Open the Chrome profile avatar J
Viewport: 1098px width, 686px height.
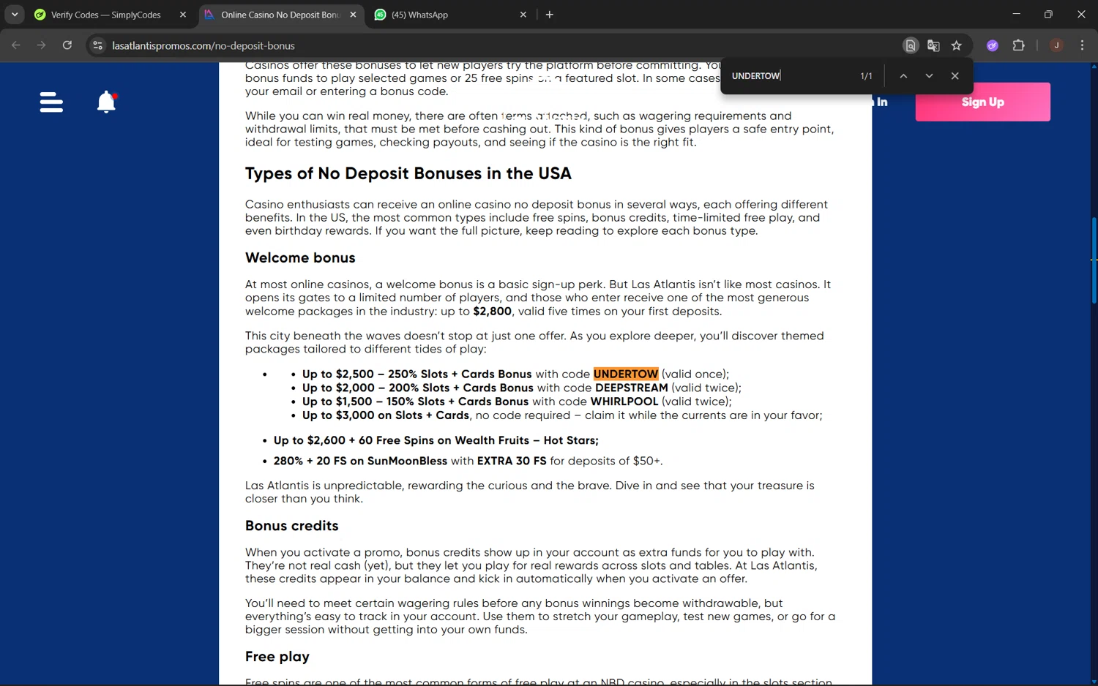pos(1056,45)
